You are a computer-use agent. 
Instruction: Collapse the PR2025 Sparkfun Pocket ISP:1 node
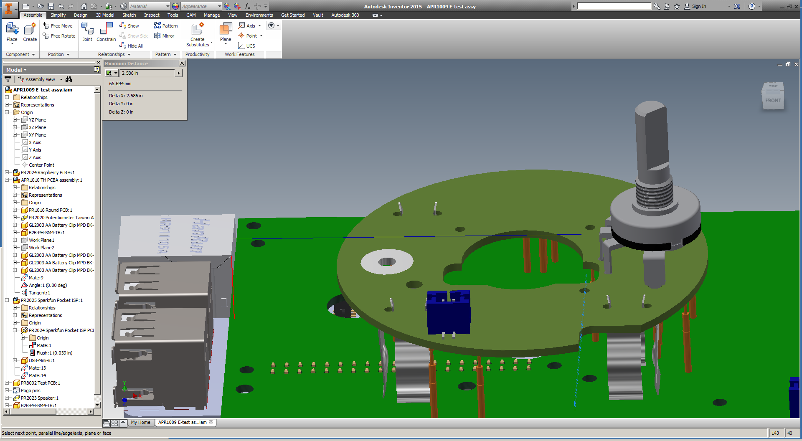click(x=7, y=300)
